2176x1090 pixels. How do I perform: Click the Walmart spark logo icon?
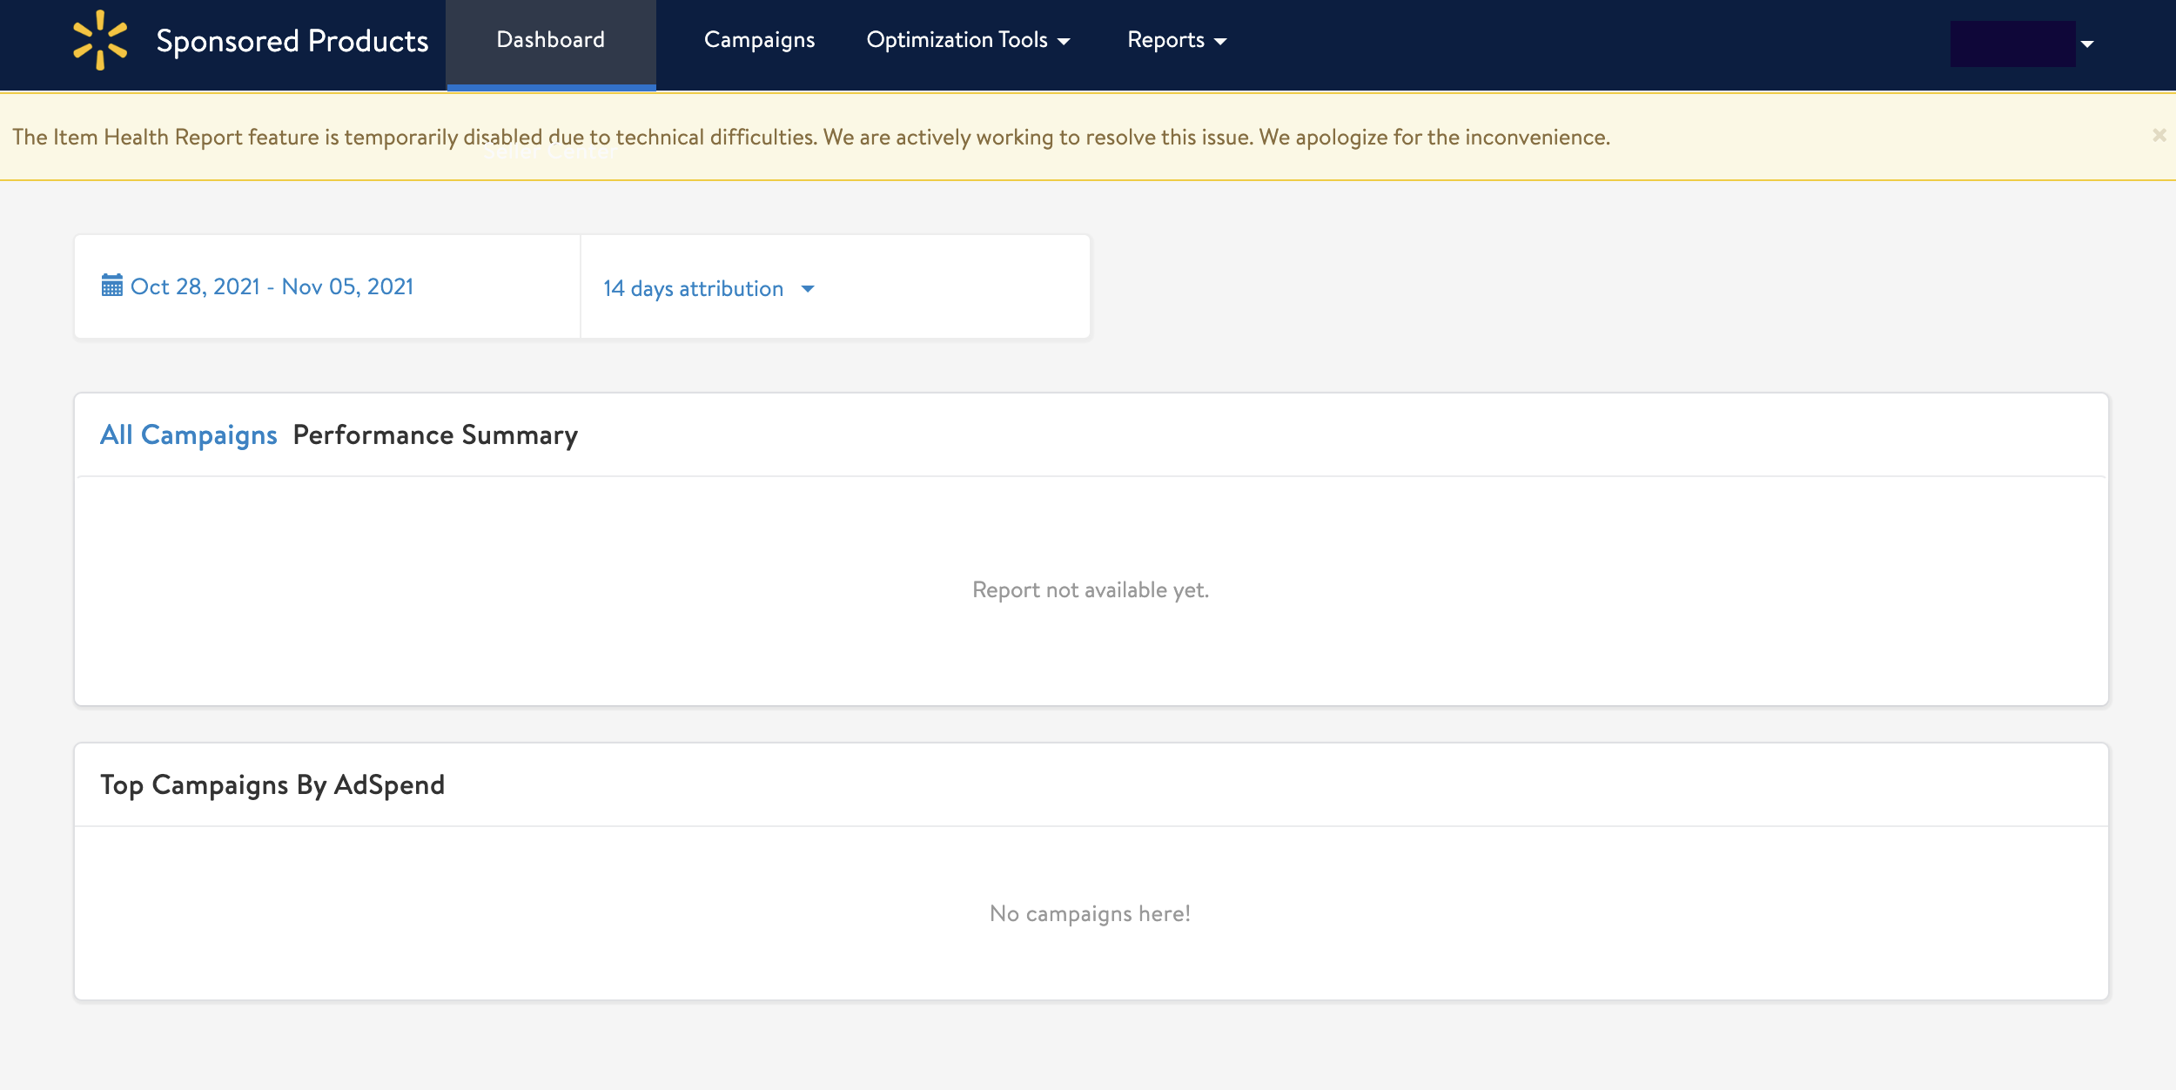point(100,40)
